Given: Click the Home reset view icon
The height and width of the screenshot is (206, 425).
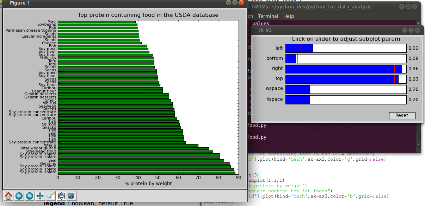Looking at the screenshot, I should coord(8,196).
